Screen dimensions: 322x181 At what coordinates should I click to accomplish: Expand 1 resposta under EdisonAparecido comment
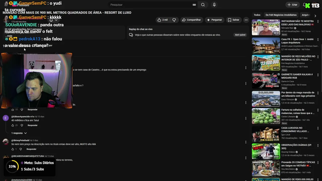click(x=19, y=133)
